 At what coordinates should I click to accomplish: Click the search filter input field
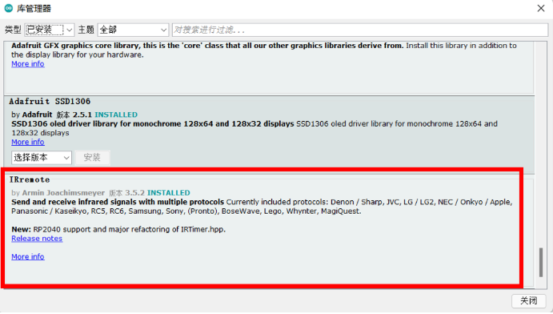point(360,30)
